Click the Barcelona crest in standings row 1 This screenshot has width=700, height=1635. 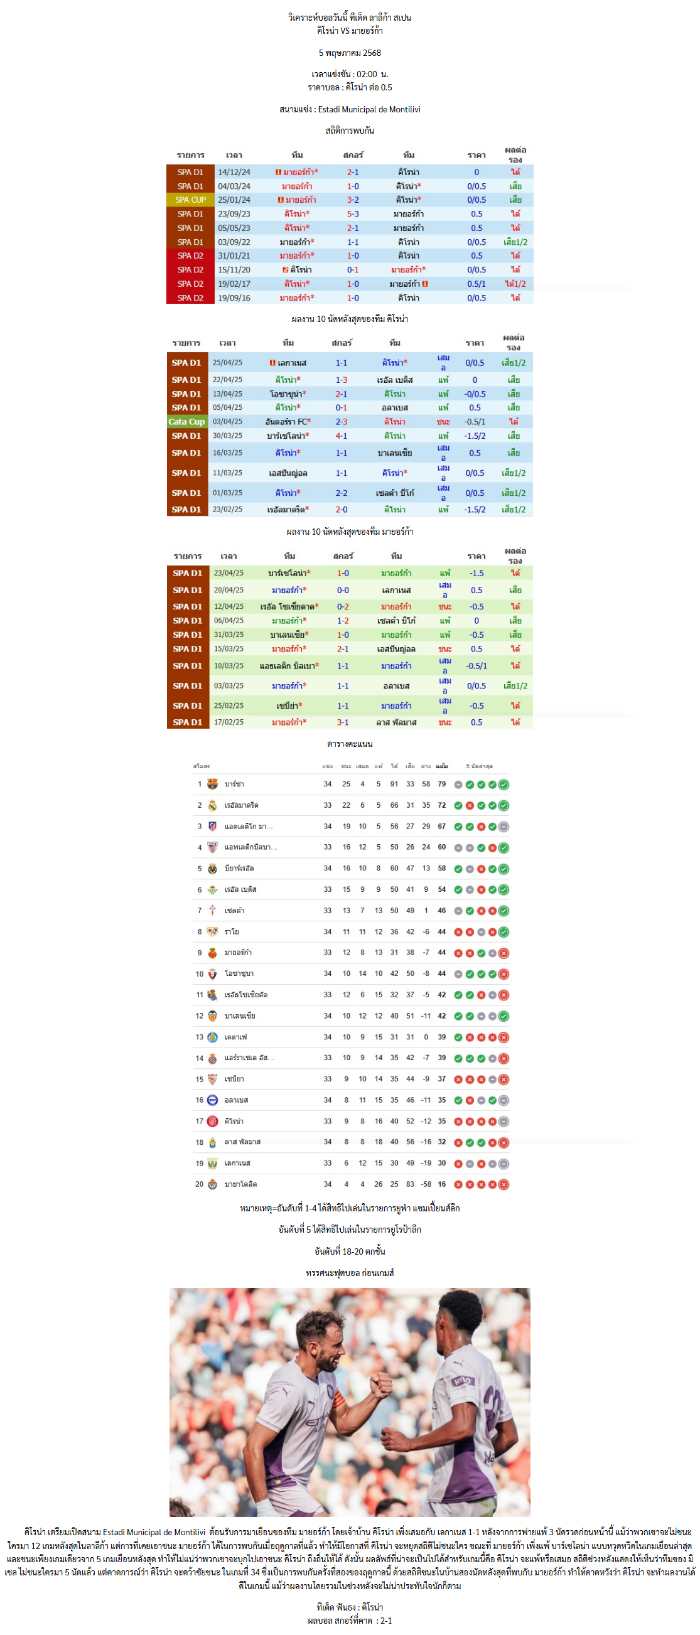pos(213,784)
